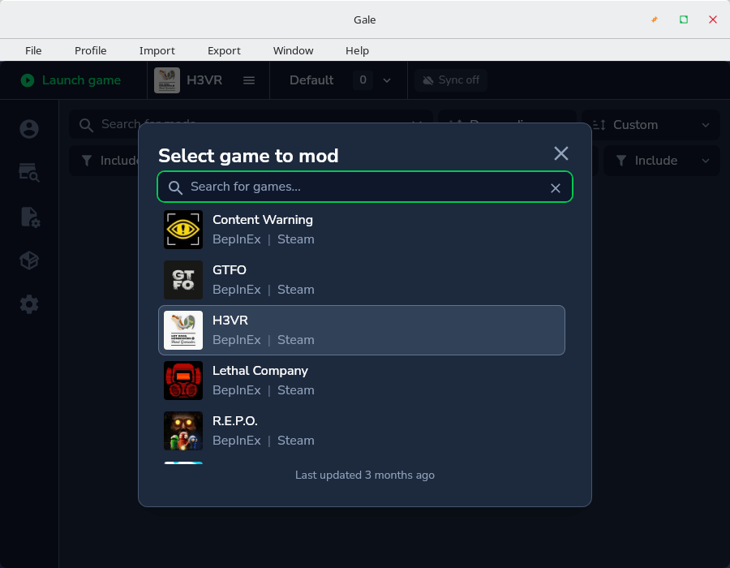Screen dimensions: 730x568
Task: Open the H3VR game list menu icon
Action: click(x=249, y=80)
